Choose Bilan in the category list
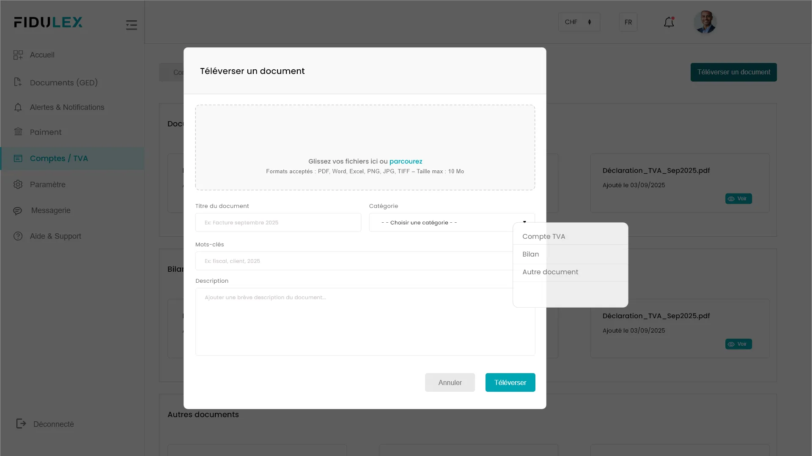812x456 pixels. pyautogui.click(x=531, y=254)
